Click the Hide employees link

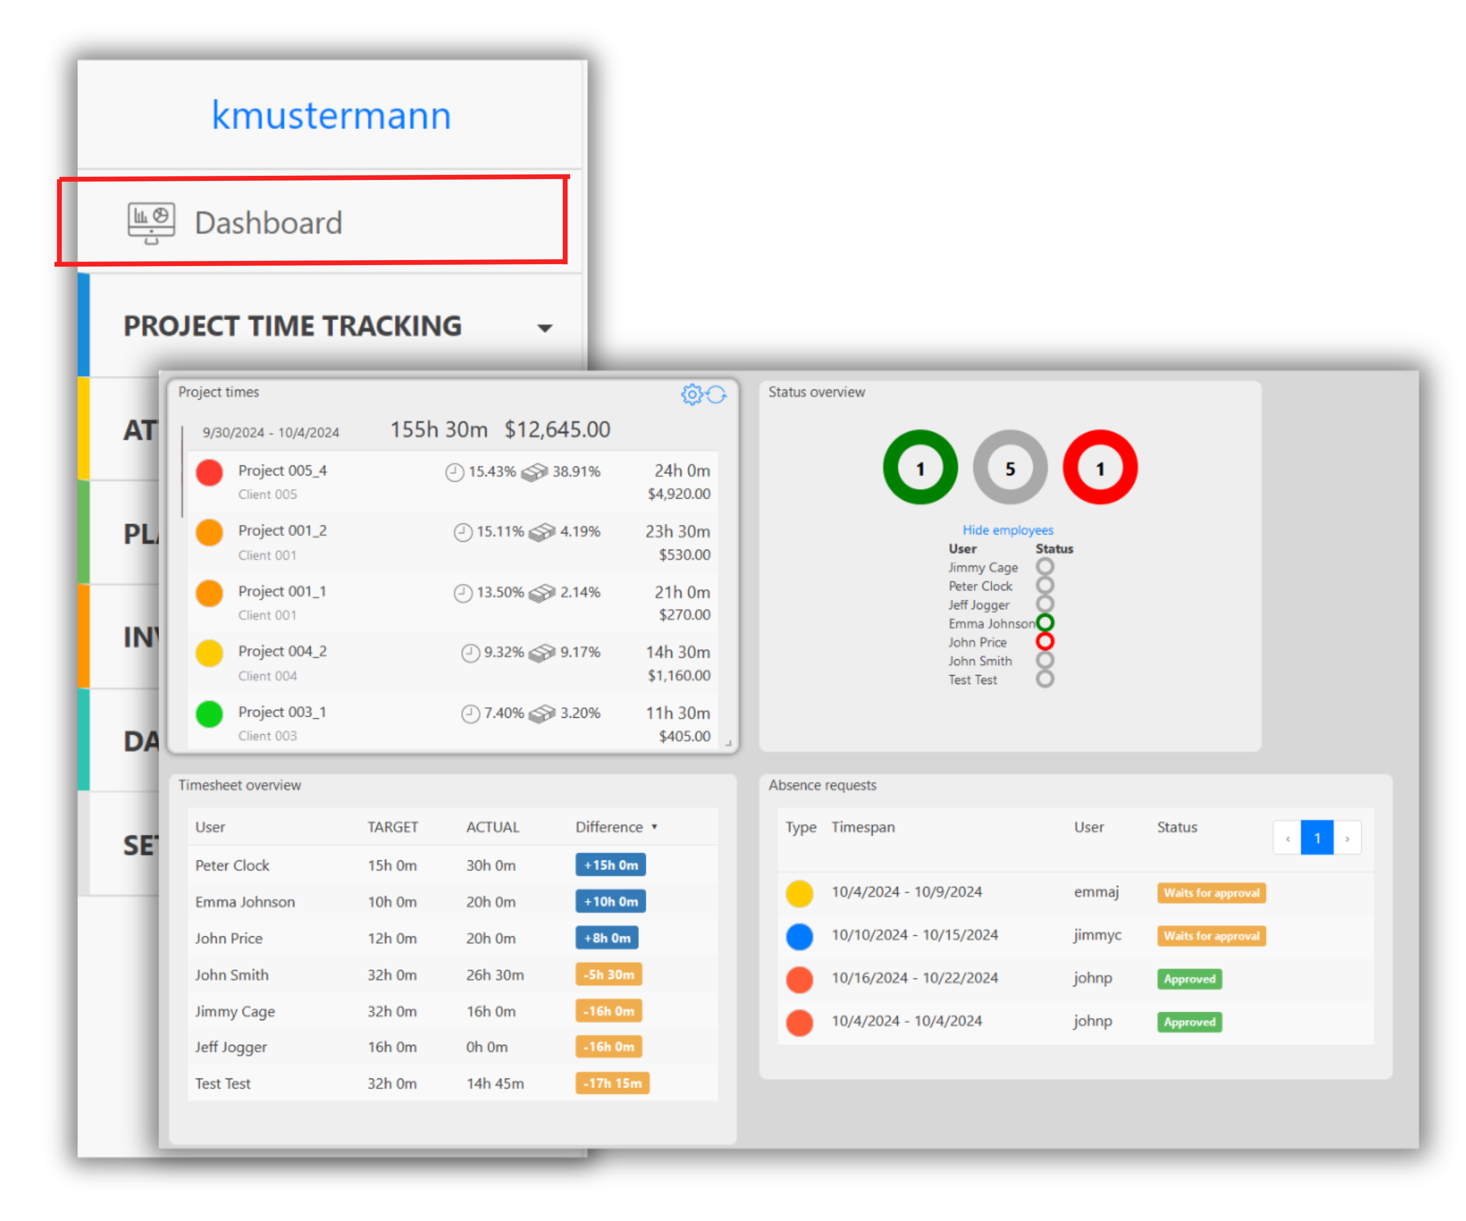coord(1007,530)
